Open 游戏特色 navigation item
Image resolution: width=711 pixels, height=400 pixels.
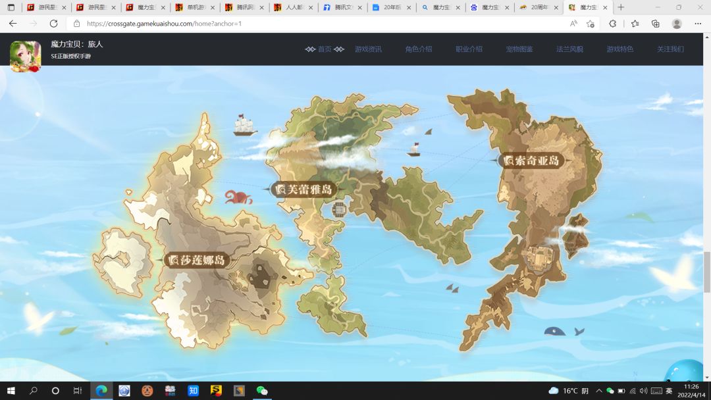(x=620, y=49)
